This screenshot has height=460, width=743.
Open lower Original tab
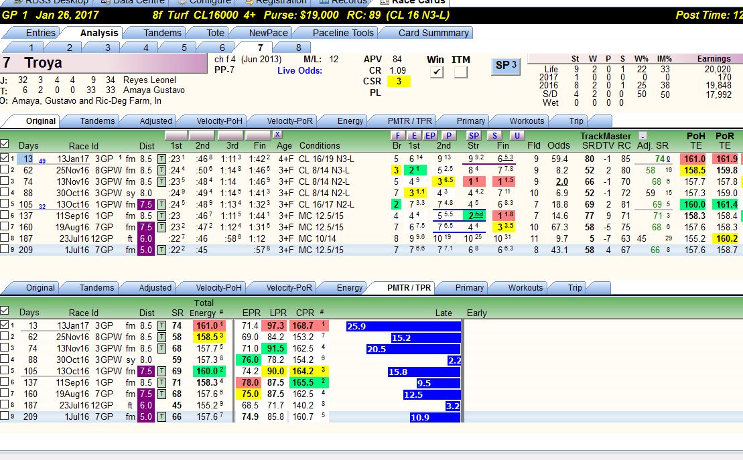point(40,287)
